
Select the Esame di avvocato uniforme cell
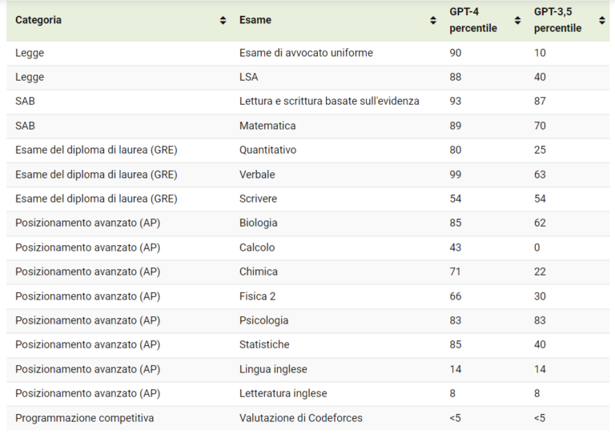306,53
